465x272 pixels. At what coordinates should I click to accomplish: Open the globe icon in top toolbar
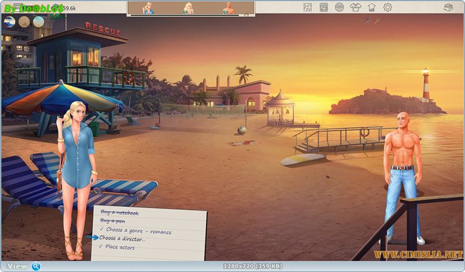[x=340, y=7]
